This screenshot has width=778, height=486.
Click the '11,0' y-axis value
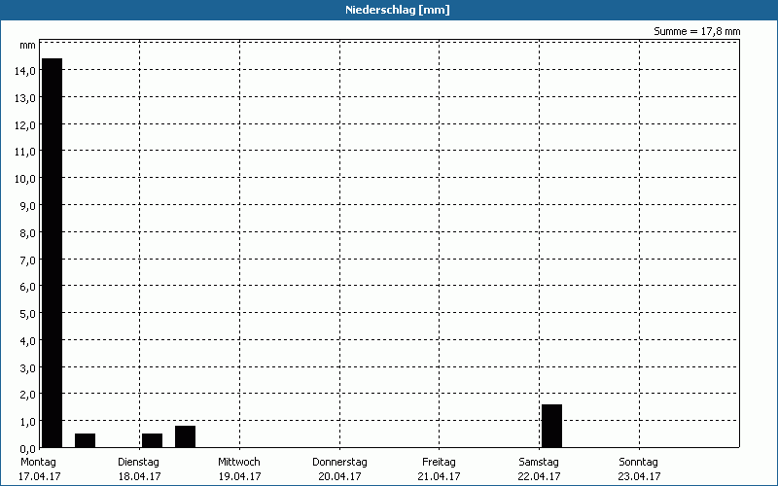(x=25, y=152)
